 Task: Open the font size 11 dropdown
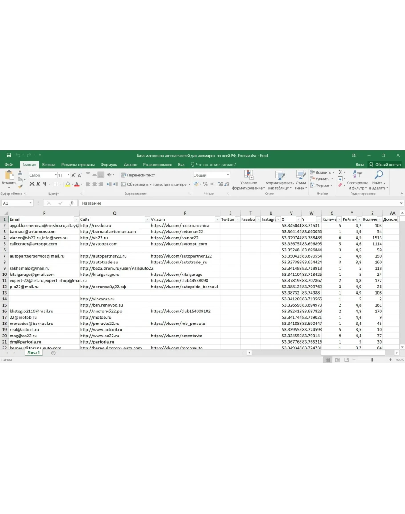(68, 175)
